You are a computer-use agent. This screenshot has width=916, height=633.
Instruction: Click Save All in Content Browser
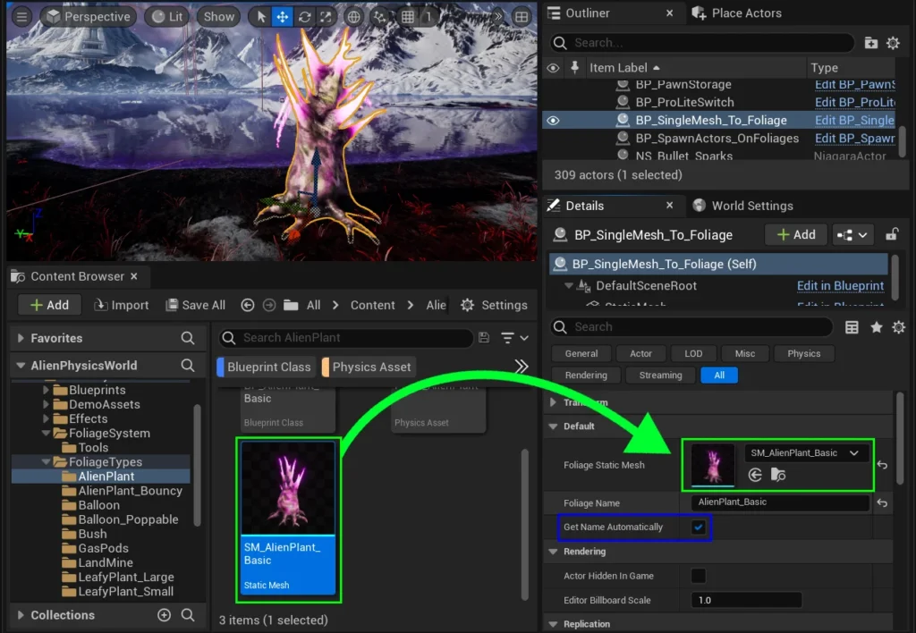(x=195, y=305)
